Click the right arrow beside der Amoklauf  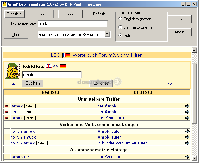point(187,157)
